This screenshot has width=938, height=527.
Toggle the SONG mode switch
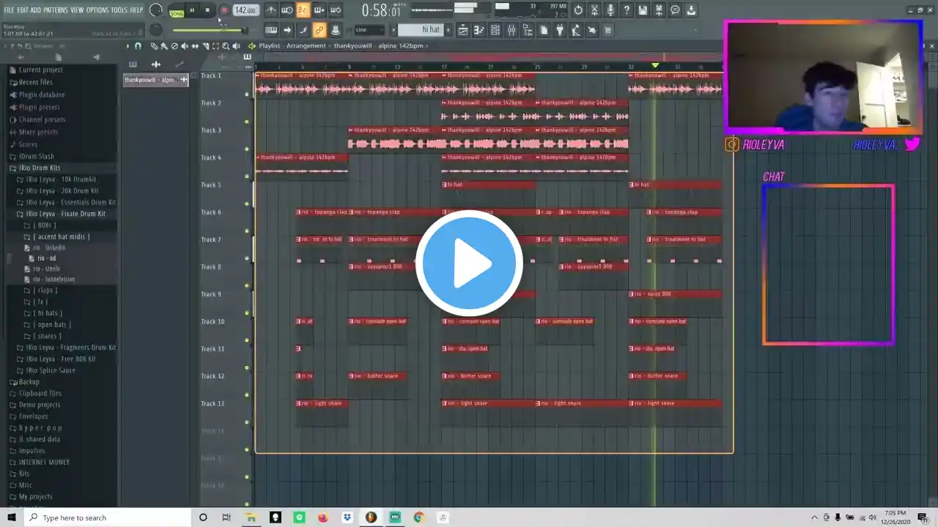click(177, 11)
